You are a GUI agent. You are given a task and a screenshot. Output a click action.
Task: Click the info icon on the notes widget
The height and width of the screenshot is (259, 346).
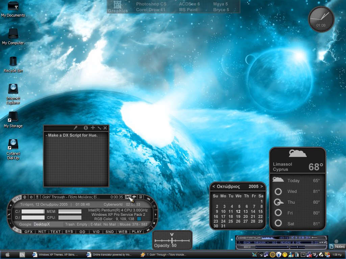tap(86, 128)
